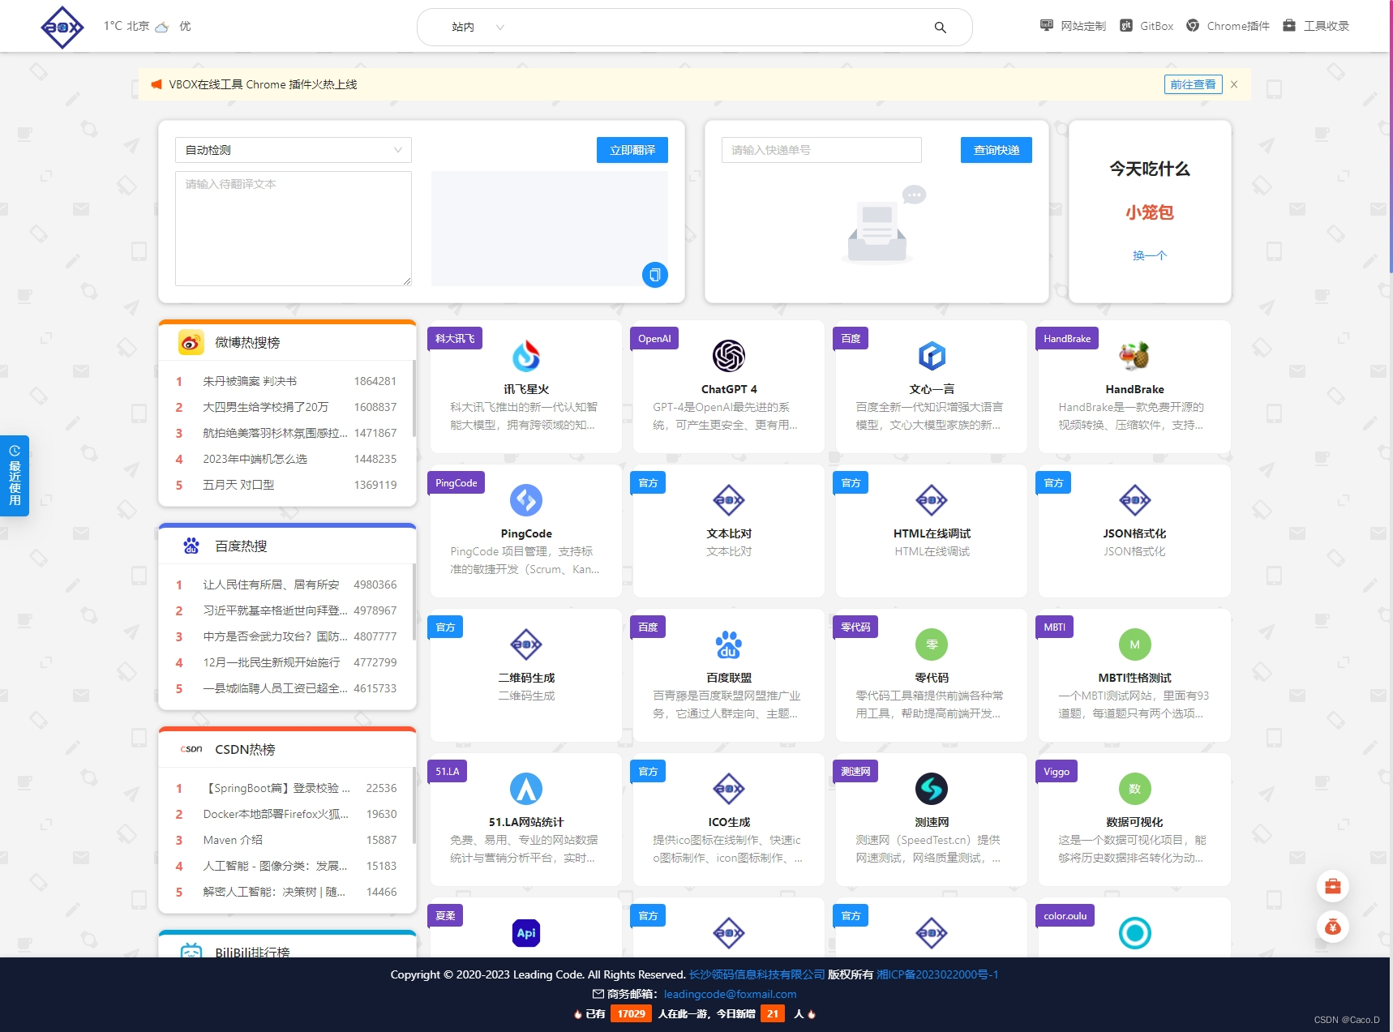Image resolution: width=1393 pixels, height=1032 pixels.
Task: Open the 网站定制 menu item
Action: pyautogui.click(x=1073, y=26)
